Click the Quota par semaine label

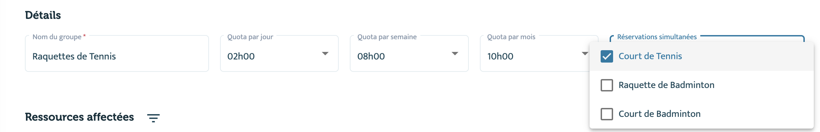tap(387, 37)
